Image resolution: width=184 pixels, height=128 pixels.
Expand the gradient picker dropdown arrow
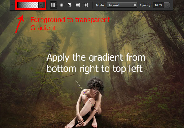tap(41, 5)
